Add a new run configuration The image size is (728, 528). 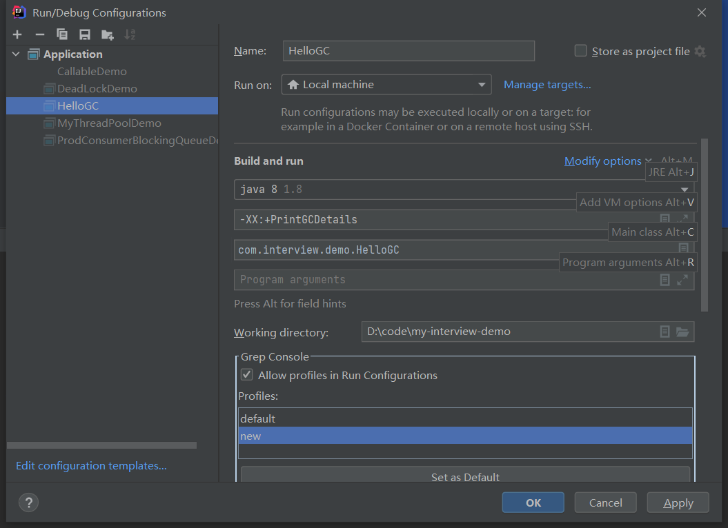(x=17, y=34)
